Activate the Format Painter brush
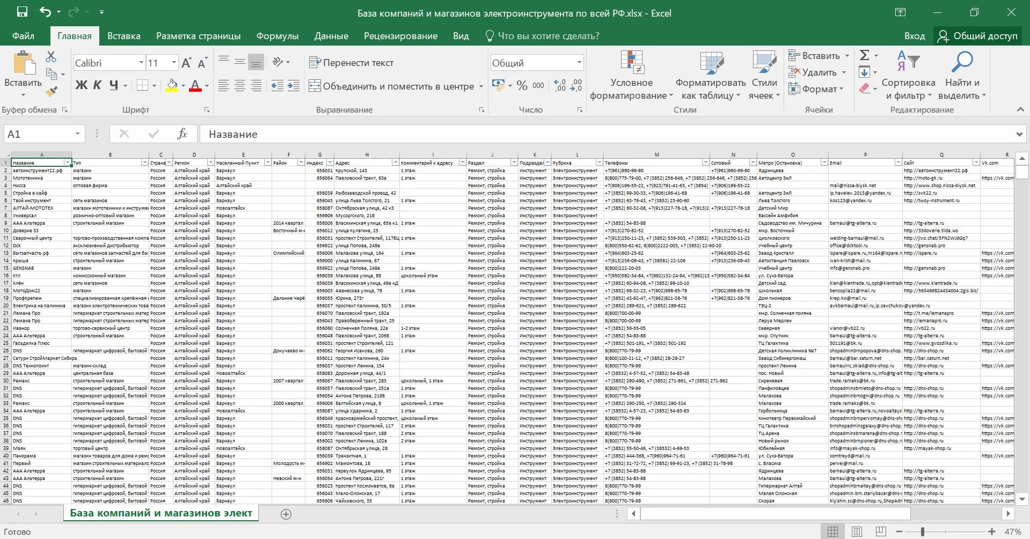The image size is (1030, 539). point(52,92)
